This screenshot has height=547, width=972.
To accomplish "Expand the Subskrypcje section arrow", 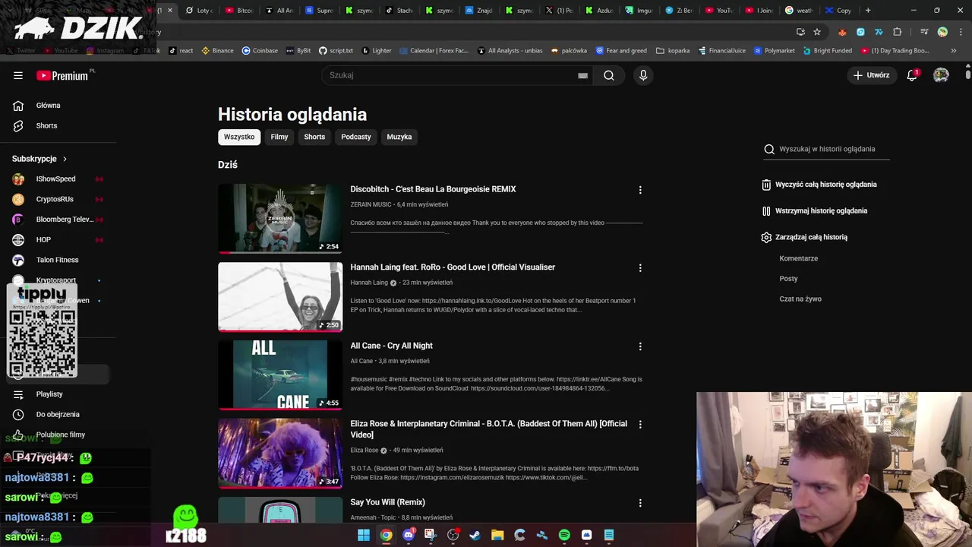I will [65, 159].
